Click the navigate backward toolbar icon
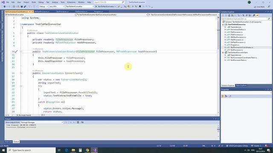Viewport: 273px width, 153px height. [5, 7]
